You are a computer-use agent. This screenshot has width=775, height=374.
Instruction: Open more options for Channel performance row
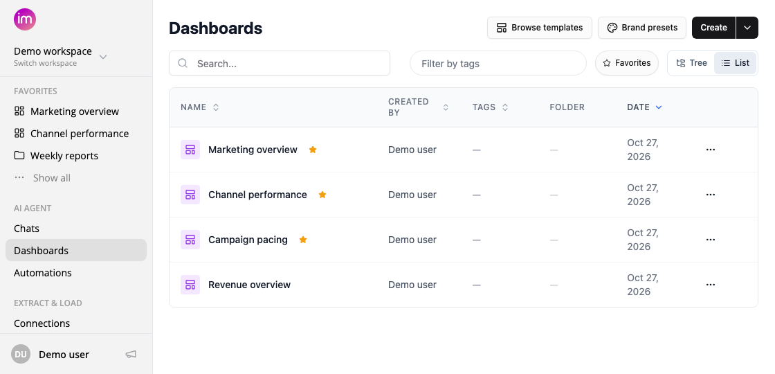[710, 195]
